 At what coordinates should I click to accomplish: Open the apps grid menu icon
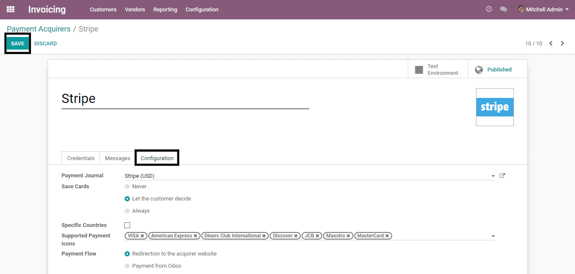11,9
